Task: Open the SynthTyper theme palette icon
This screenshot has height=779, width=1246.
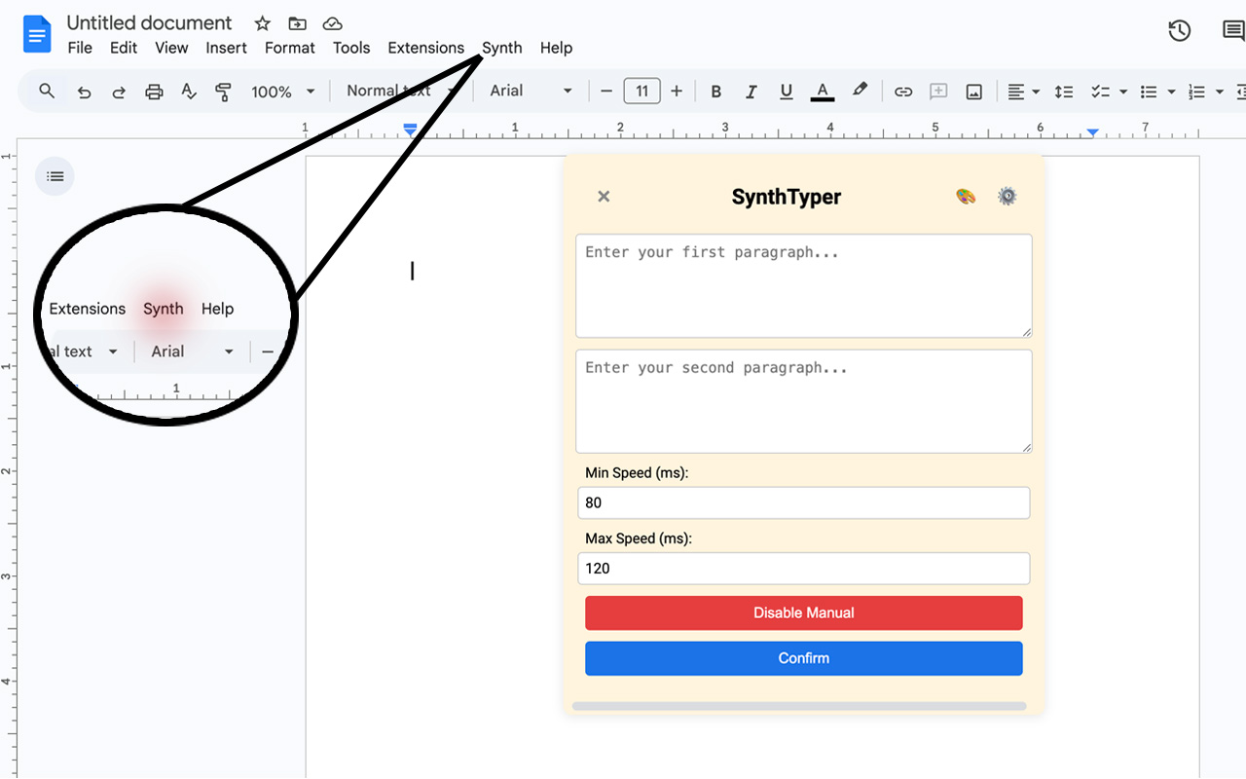Action: 965,196
